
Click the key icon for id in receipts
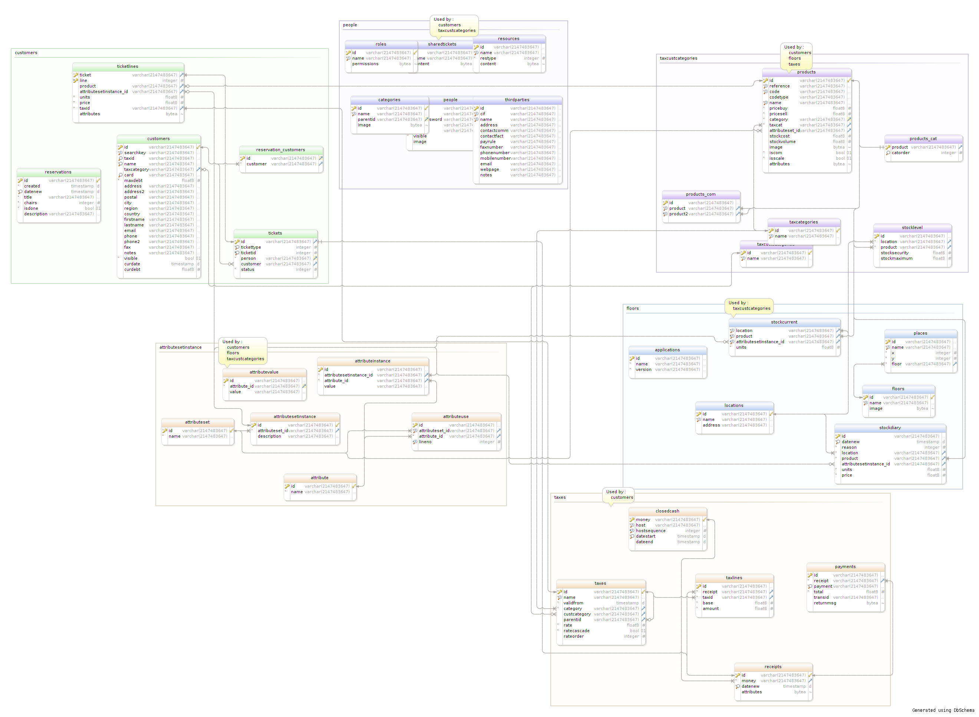(738, 675)
